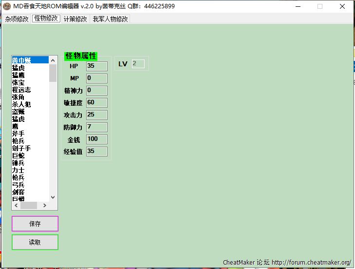Open the 计策修改 tab
Image resolution: width=355 pixels, height=269 pixels.
coord(75,19)
